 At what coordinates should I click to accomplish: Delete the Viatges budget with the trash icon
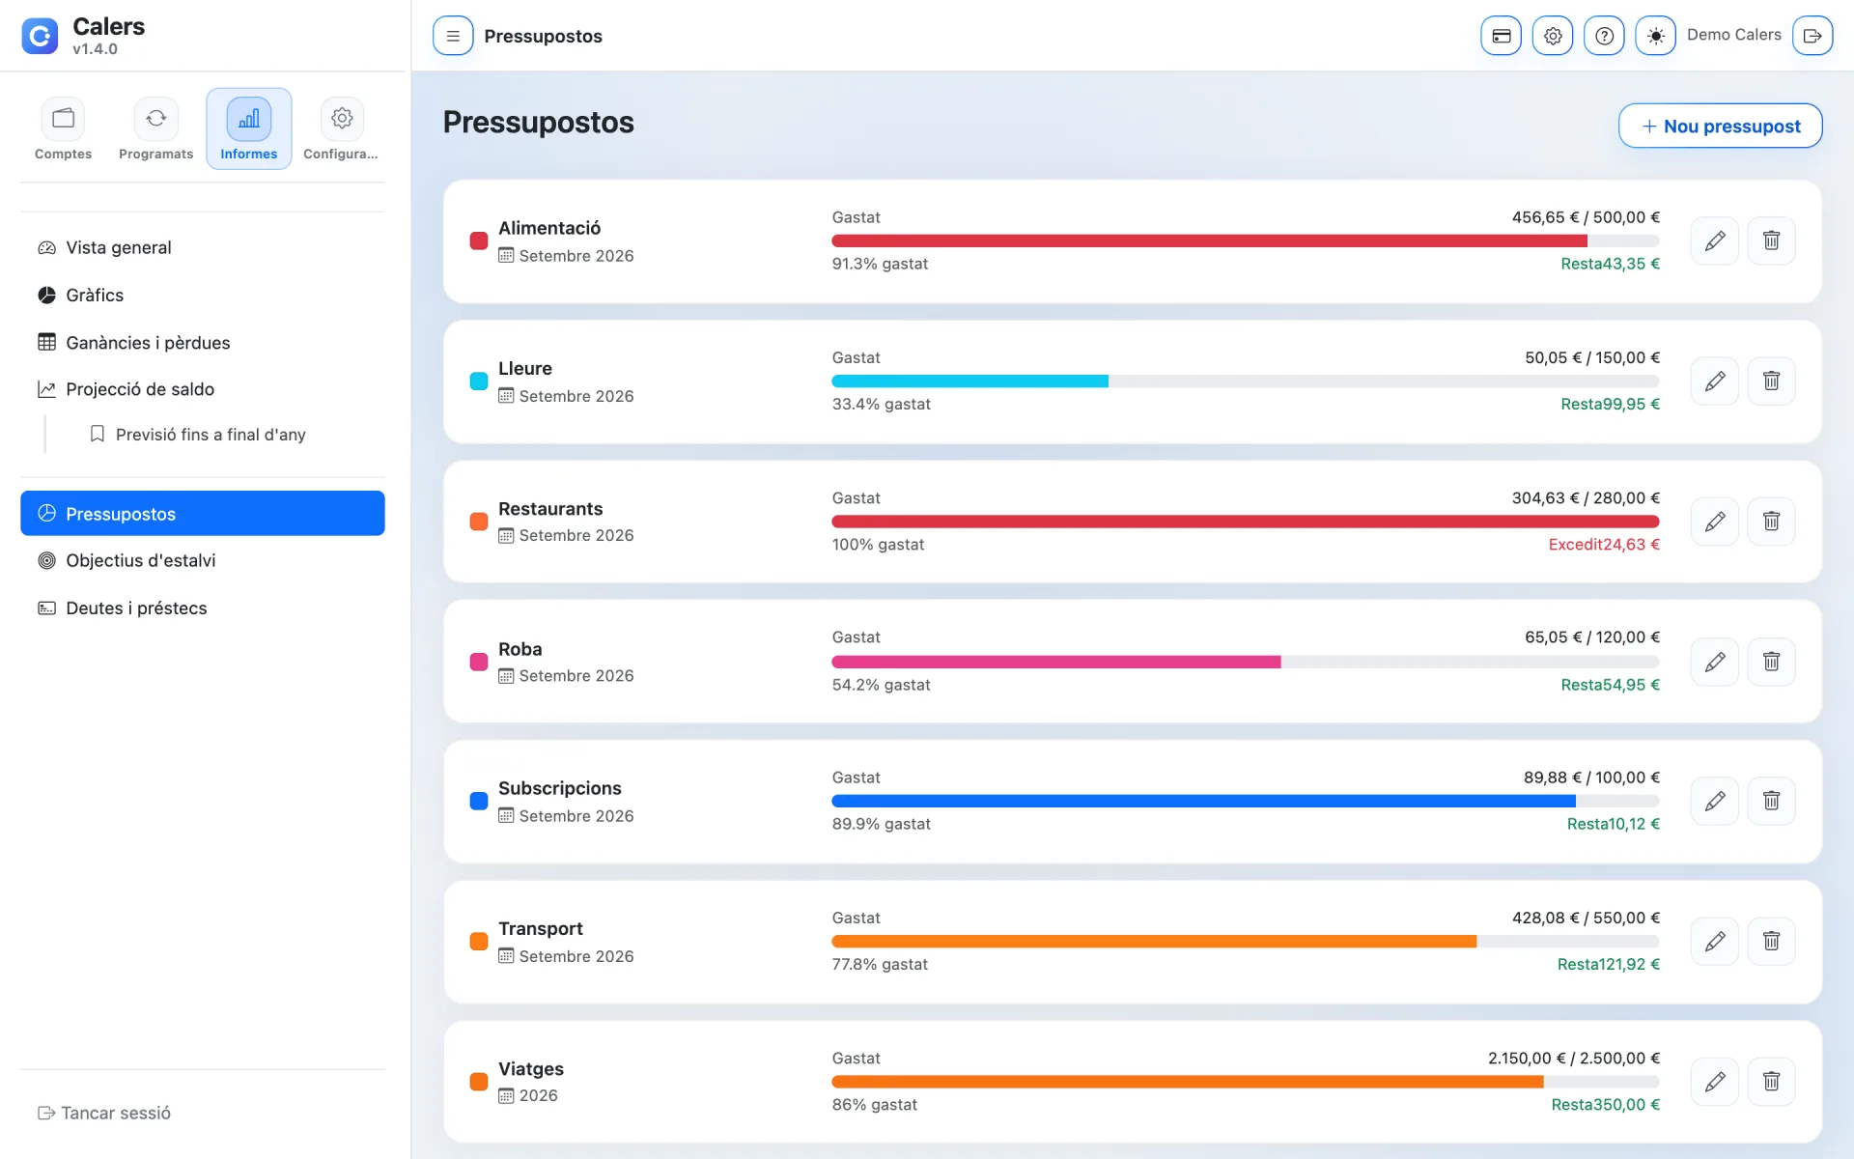tap(1771, 1081)
